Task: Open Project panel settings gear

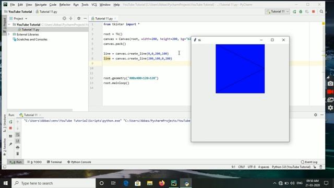Action: click(x=79, y=19)
